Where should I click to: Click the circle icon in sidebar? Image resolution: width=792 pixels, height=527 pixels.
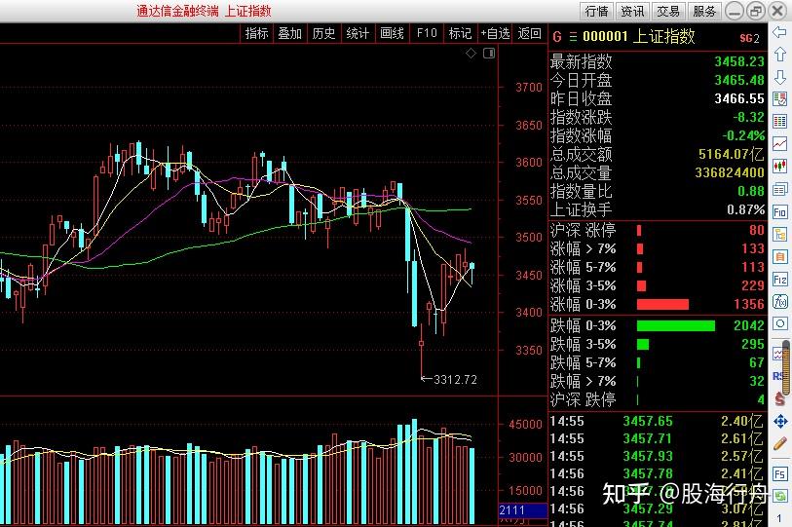[780, 323]
